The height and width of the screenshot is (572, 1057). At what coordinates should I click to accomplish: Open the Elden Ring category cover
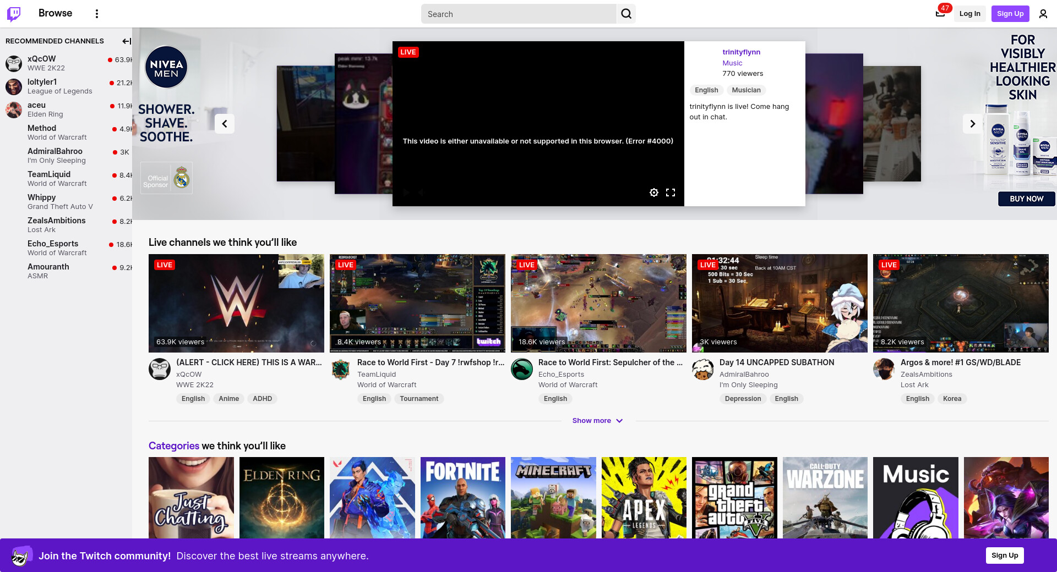click(x=282, y=498)
